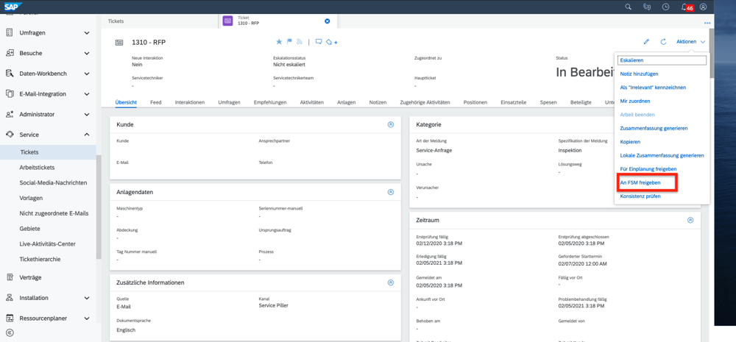Collapse the Zeitraum card

(x=690, y=220)
